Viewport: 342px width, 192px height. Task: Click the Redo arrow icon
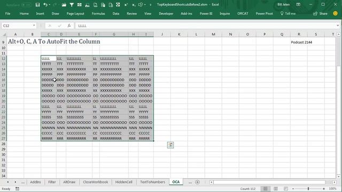[55, 5]
